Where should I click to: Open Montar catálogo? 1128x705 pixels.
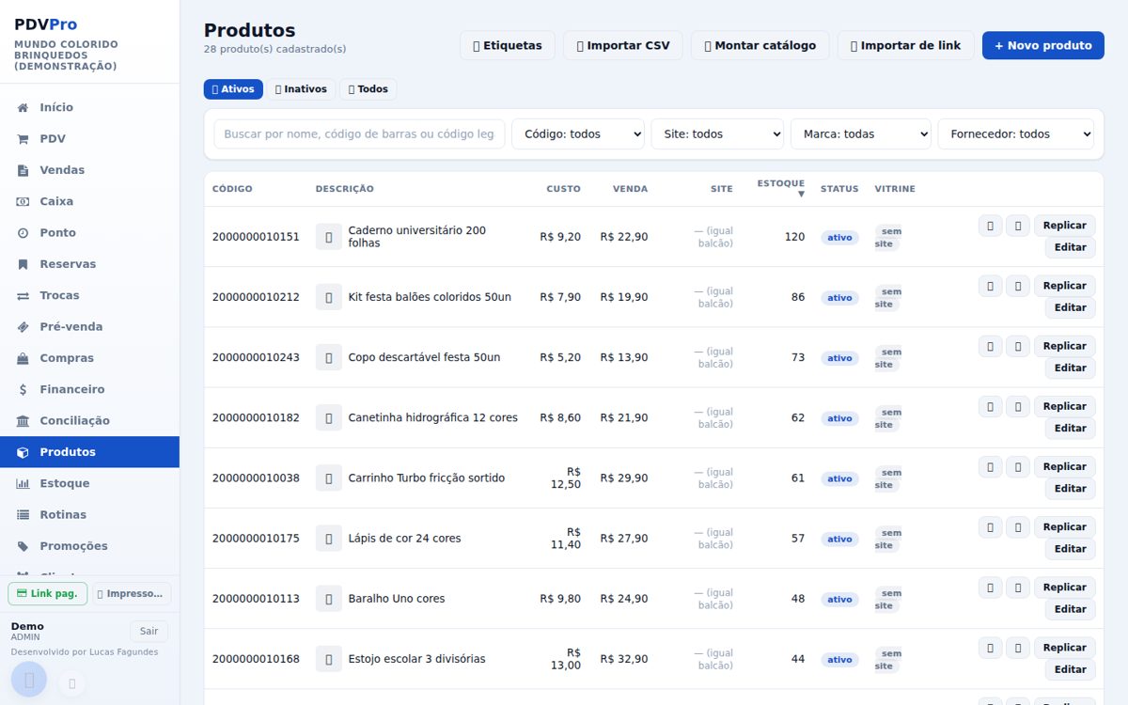pos(760,45)
